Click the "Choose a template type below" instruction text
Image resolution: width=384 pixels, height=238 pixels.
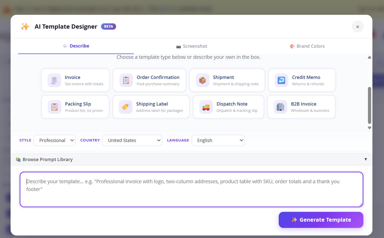188,57
